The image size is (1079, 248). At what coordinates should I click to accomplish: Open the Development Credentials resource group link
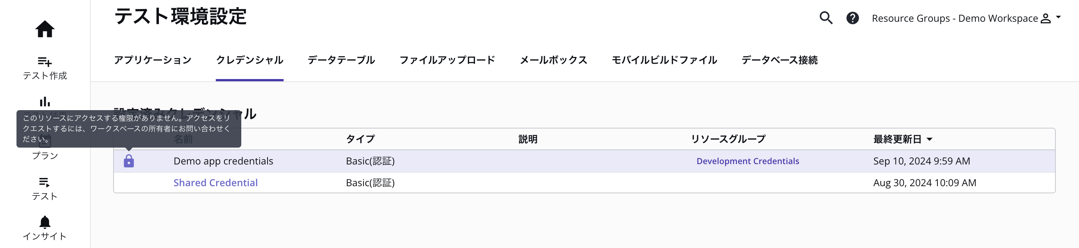pos(747,161)
